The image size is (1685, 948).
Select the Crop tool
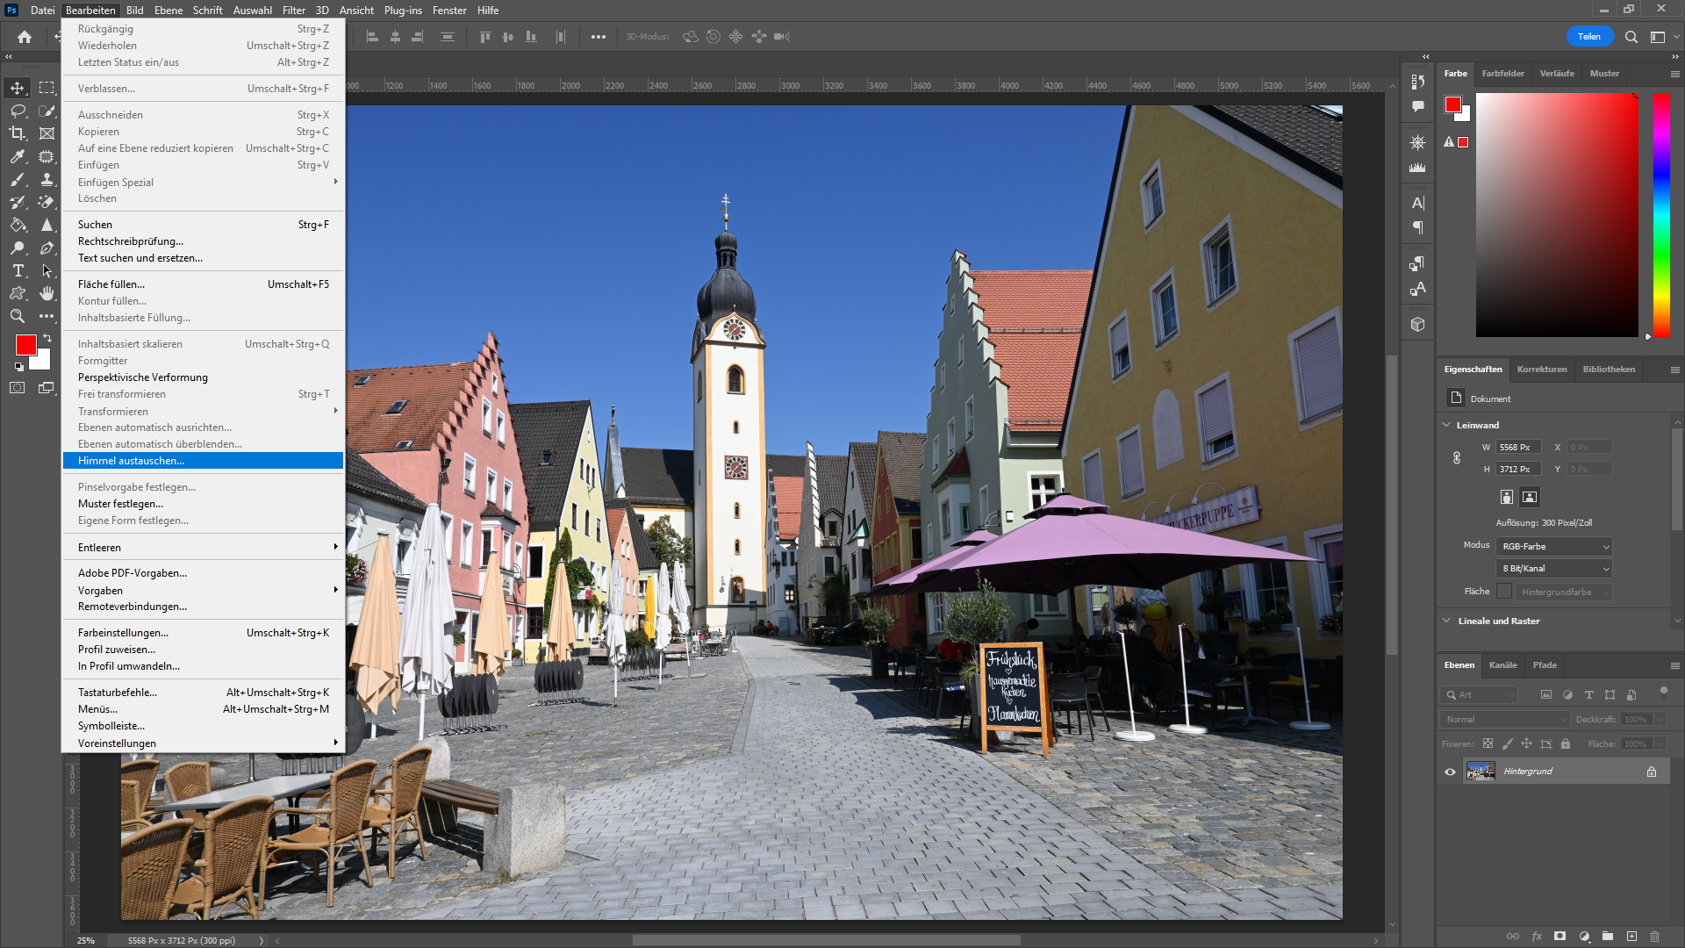17,133
